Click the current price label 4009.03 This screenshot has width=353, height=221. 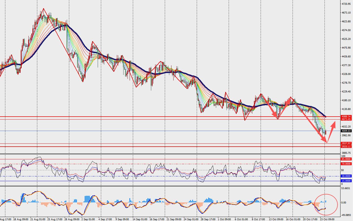tap(346, 131)
